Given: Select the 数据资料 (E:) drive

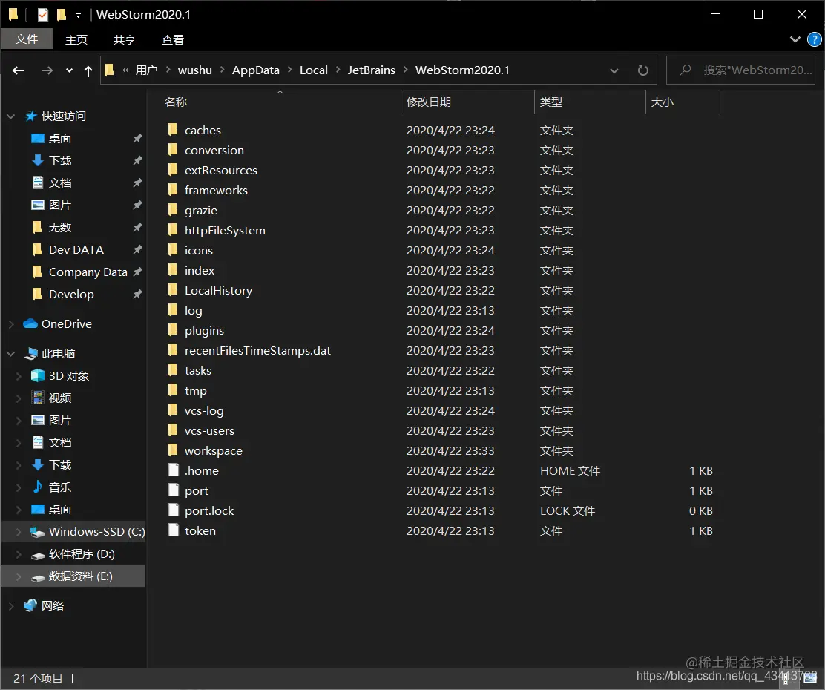Looking at the screenshot, I should (81, 576).
